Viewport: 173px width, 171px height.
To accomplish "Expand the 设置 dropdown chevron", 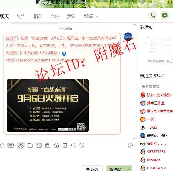I will tap(97, 17).
